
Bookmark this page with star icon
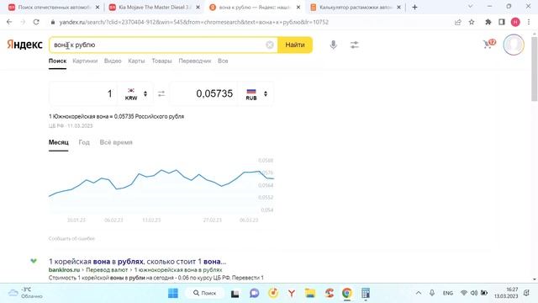472,22
